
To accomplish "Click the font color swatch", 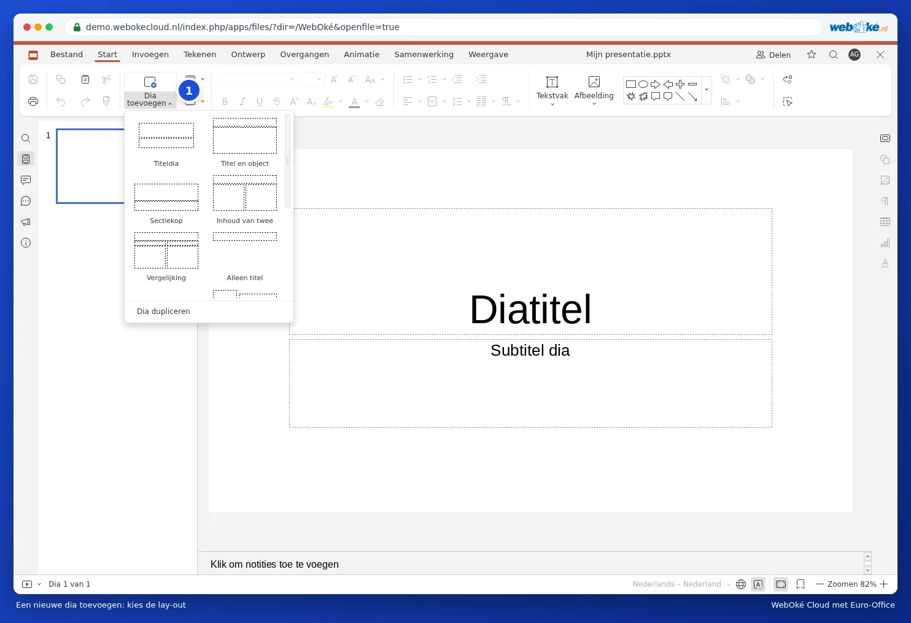I will click(x=354, y=101).
